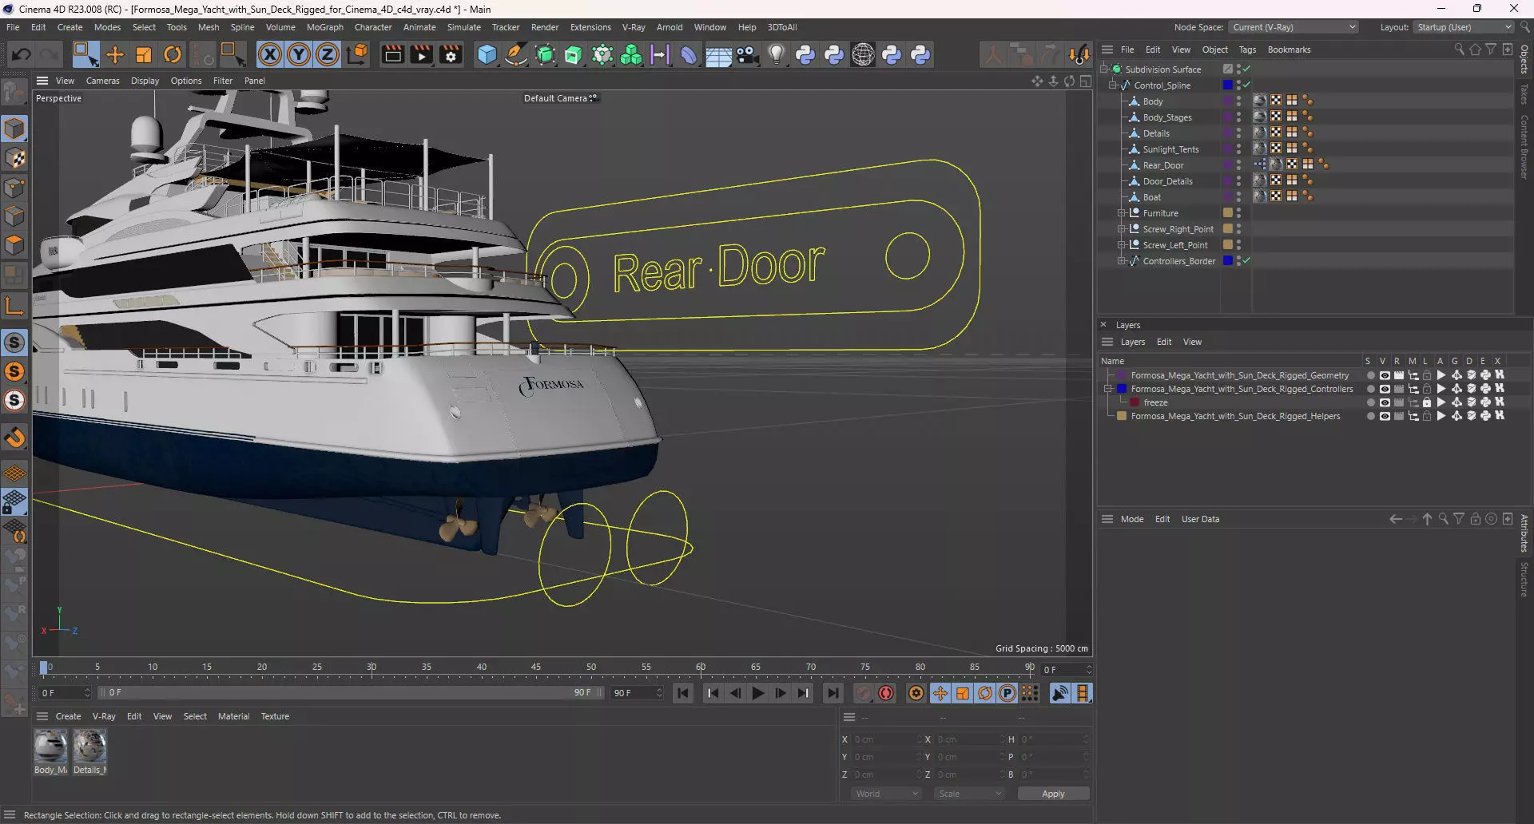Add a Light object
The height and width of the screenshot is (824, 1534).
coord(776,55)
